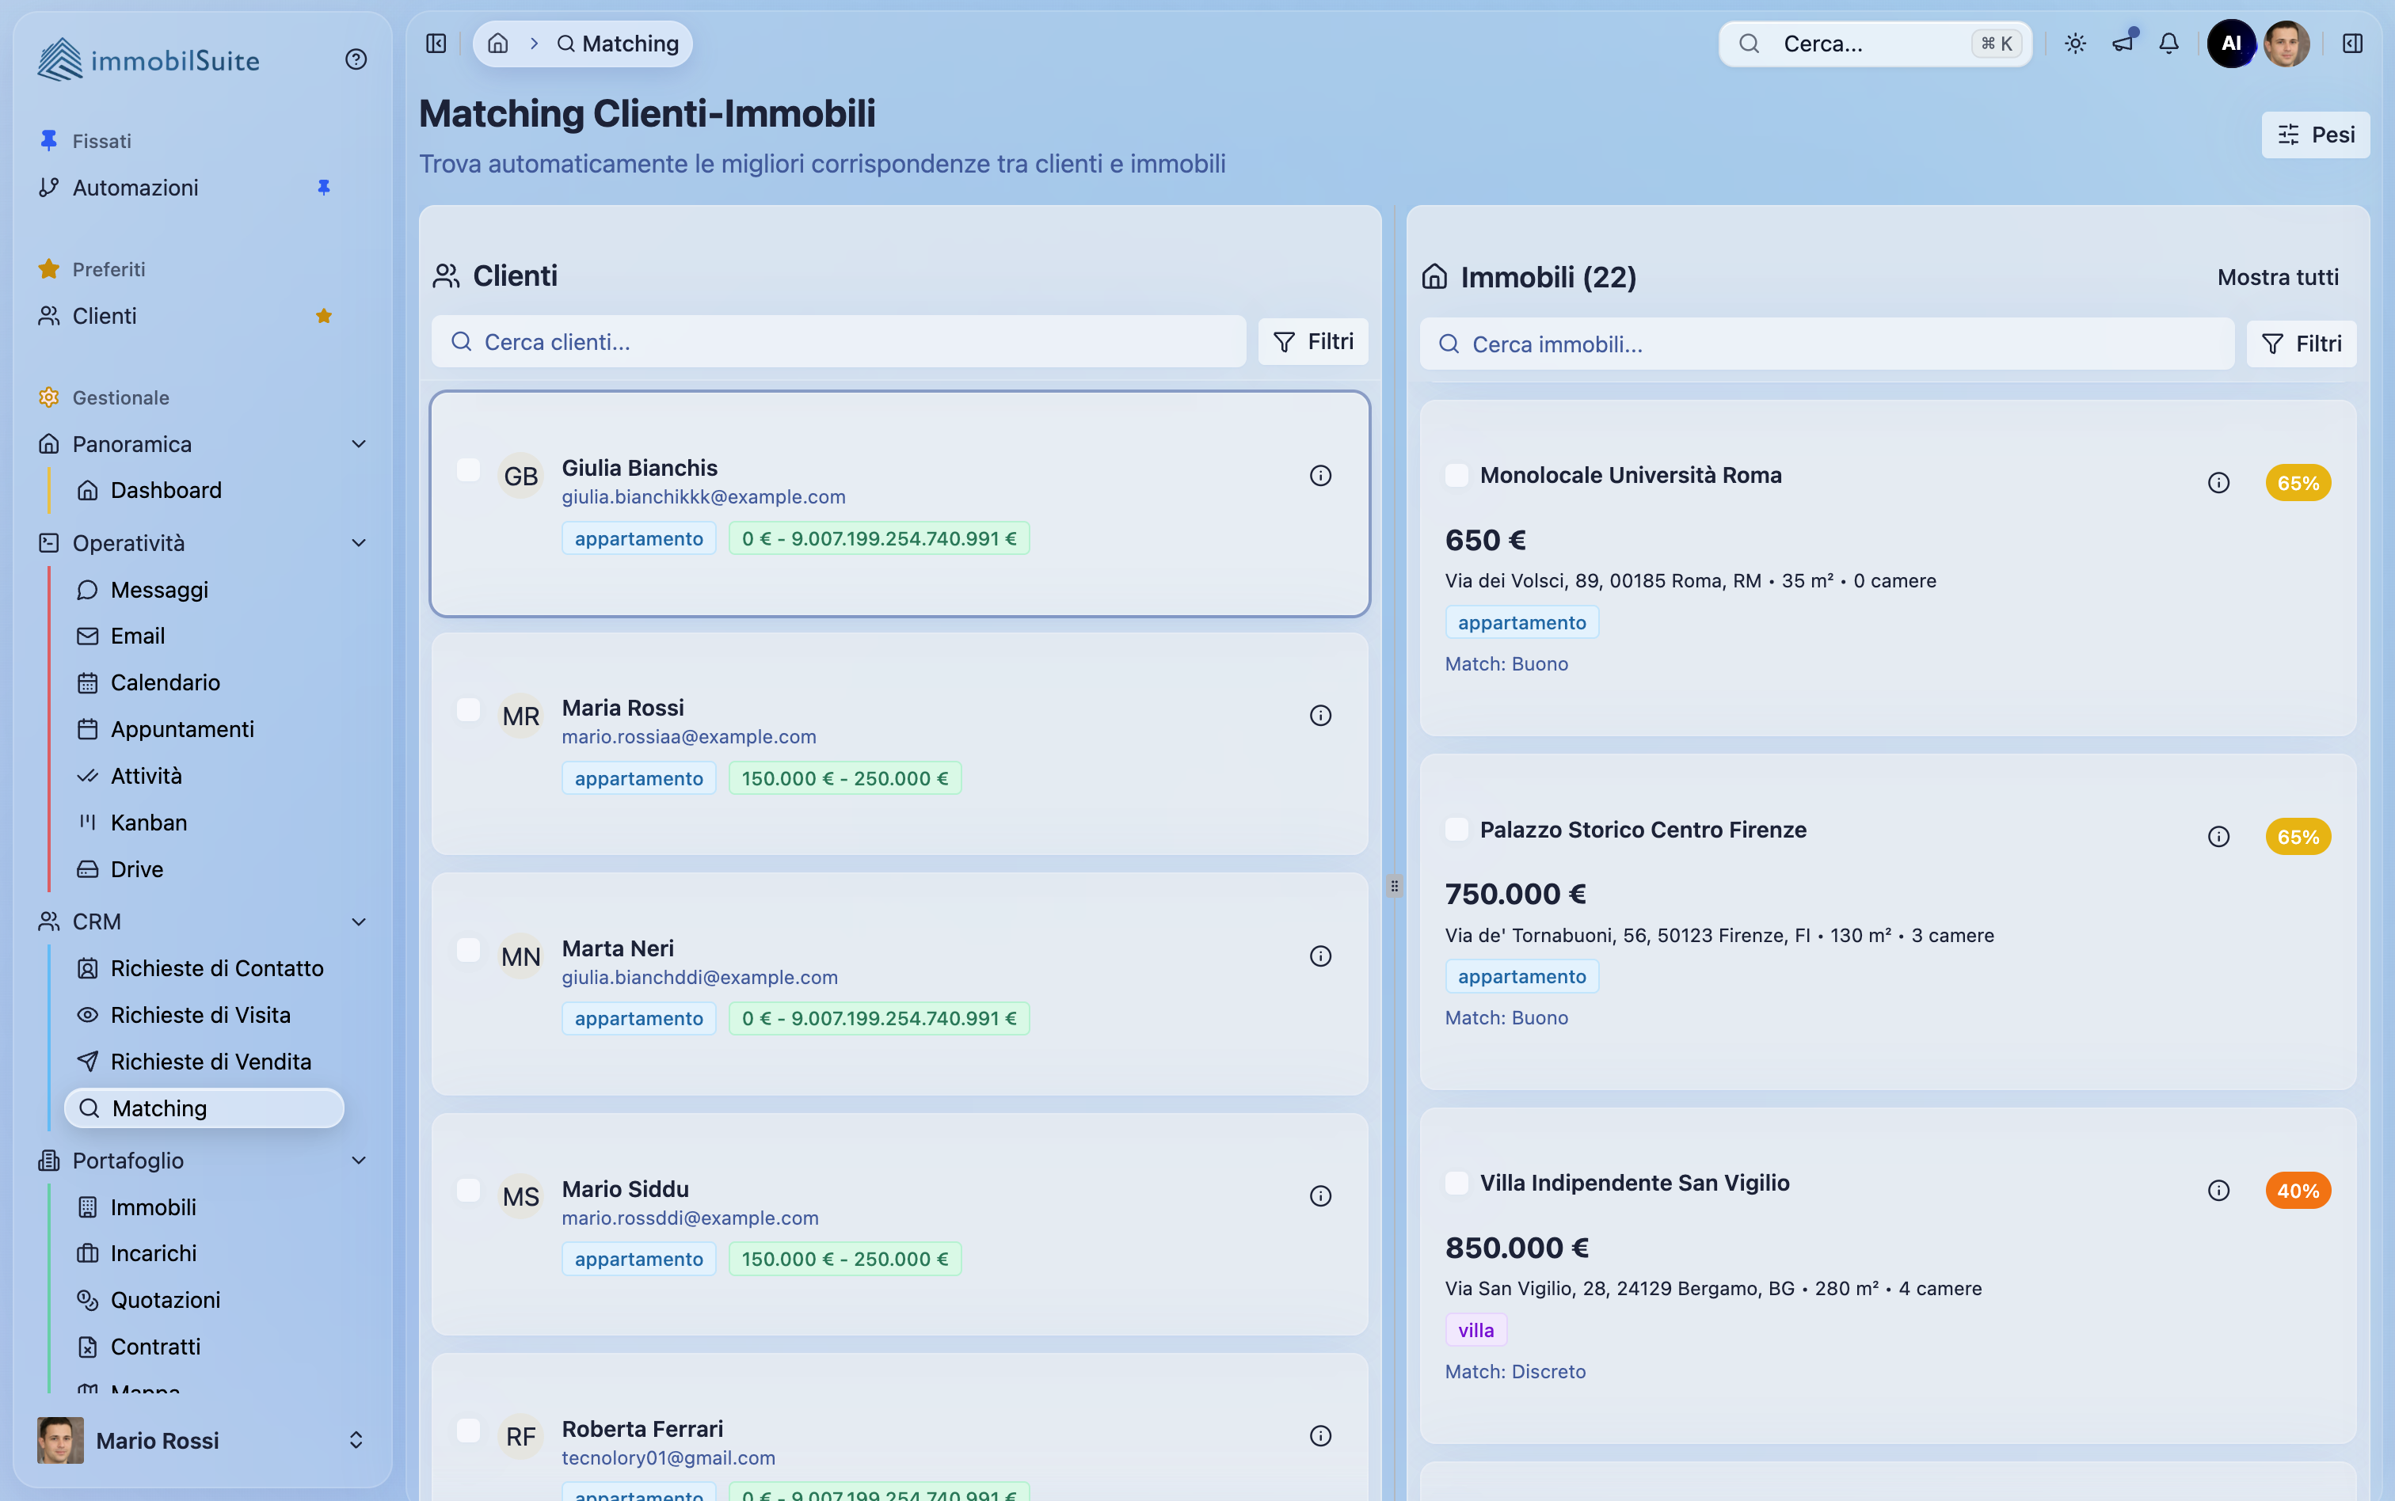Select the Maria Rossi client checkbox
This screenshot has width=2395, height=1501.
click(468, 710)
